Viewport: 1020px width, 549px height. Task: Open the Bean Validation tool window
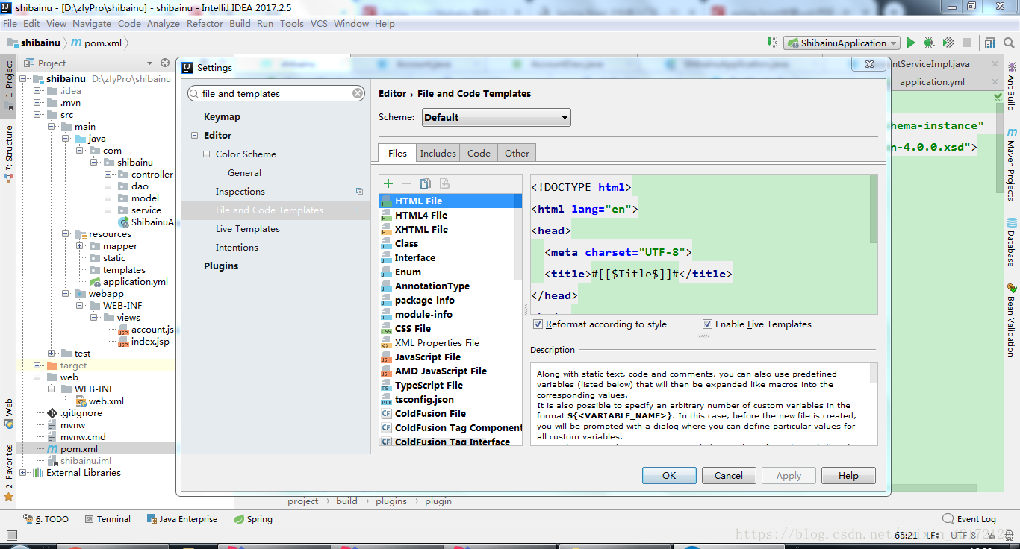pyautogui.click(x=1011, y=319)
